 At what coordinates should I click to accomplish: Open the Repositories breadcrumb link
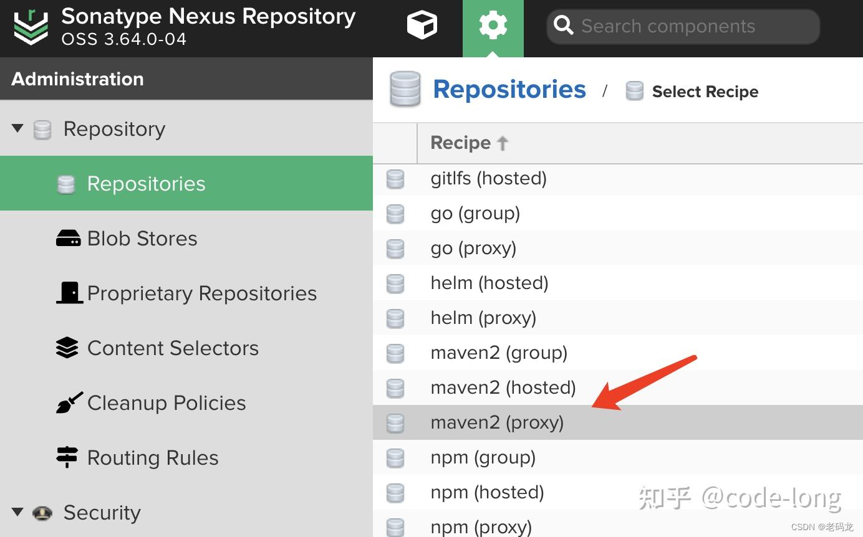(509, 89)
